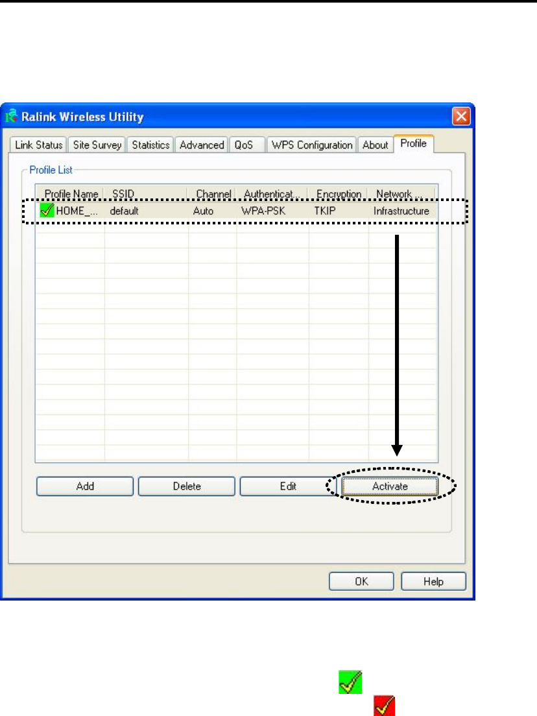Viewport: 537px width, 716px height.
Task: Switch to WPS Configuration tab
Action: click(x=311, y=145)
